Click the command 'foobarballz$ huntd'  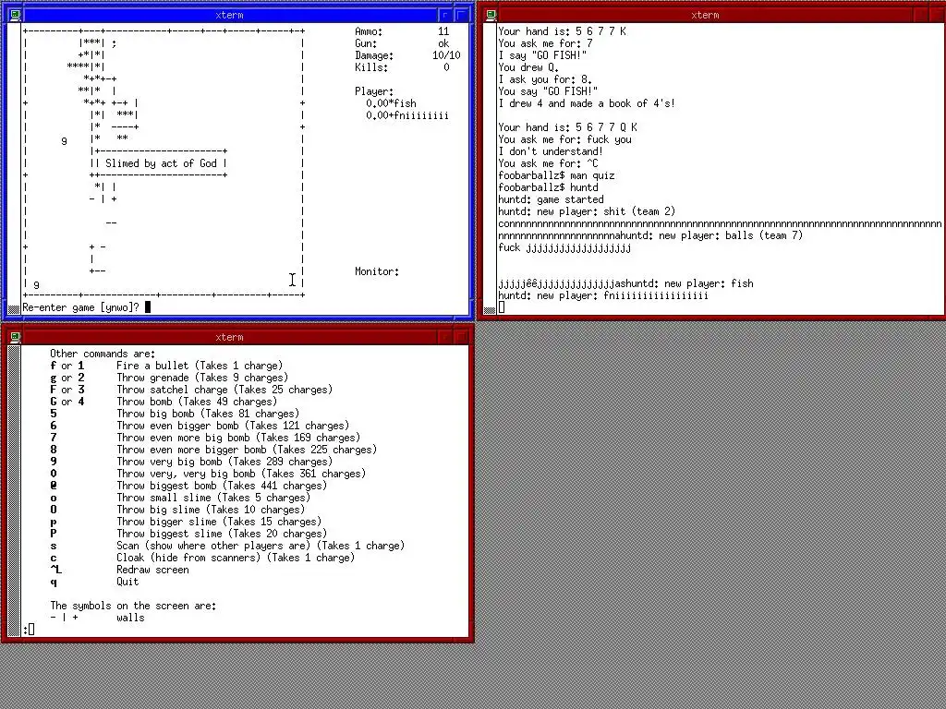pos(549,187)
